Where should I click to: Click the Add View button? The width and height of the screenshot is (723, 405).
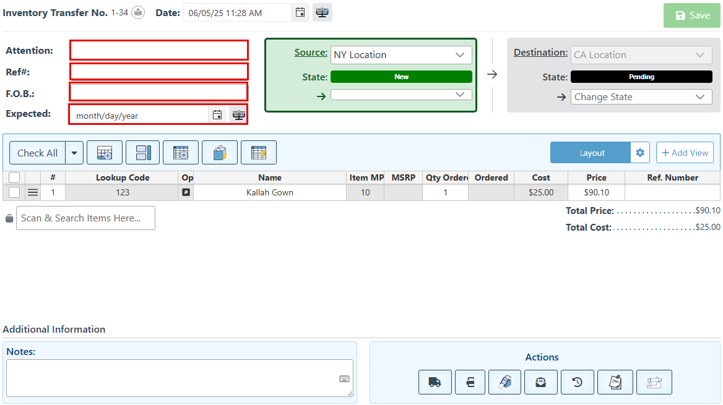(x=685, y=153)
